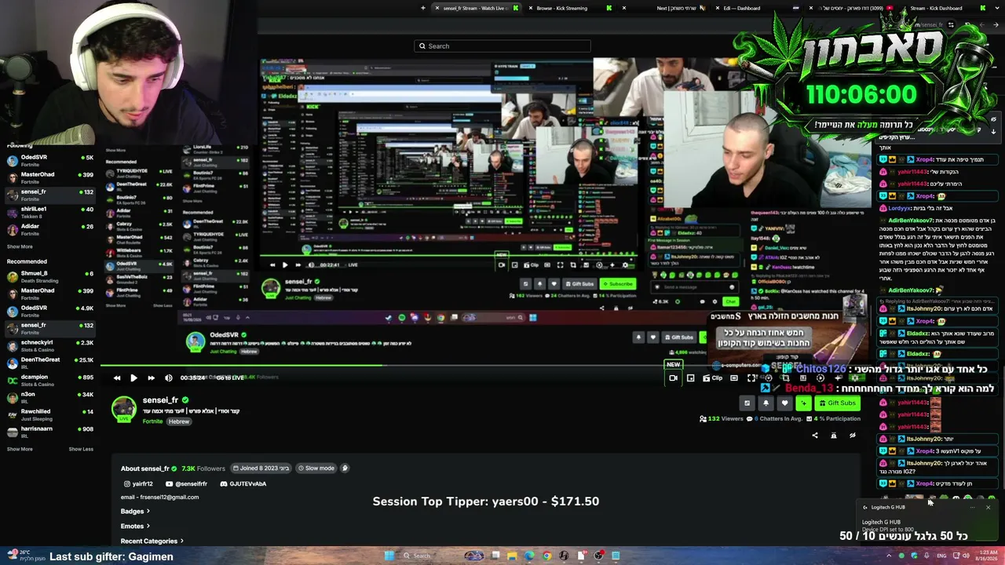Expand the Badges section

point(135,512)
